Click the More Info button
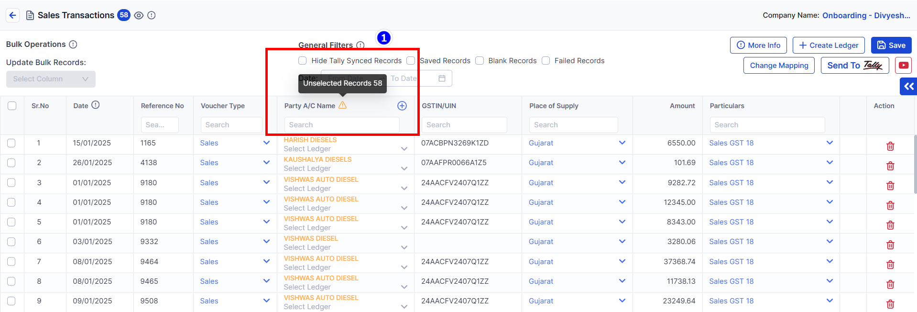 click(758, 45)
